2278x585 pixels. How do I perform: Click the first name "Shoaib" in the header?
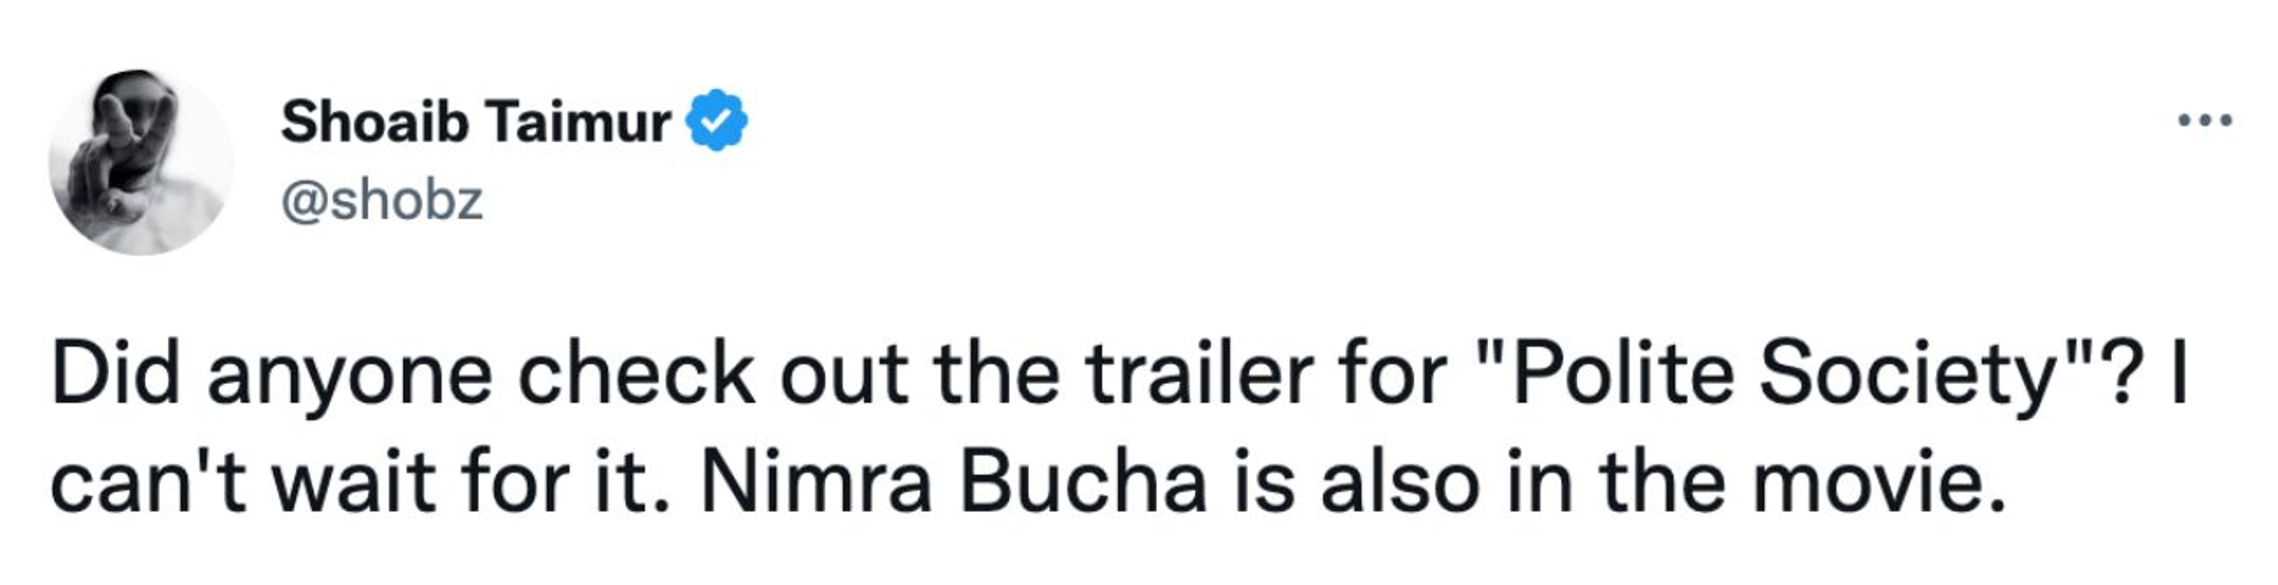click(x=374, y=121)
